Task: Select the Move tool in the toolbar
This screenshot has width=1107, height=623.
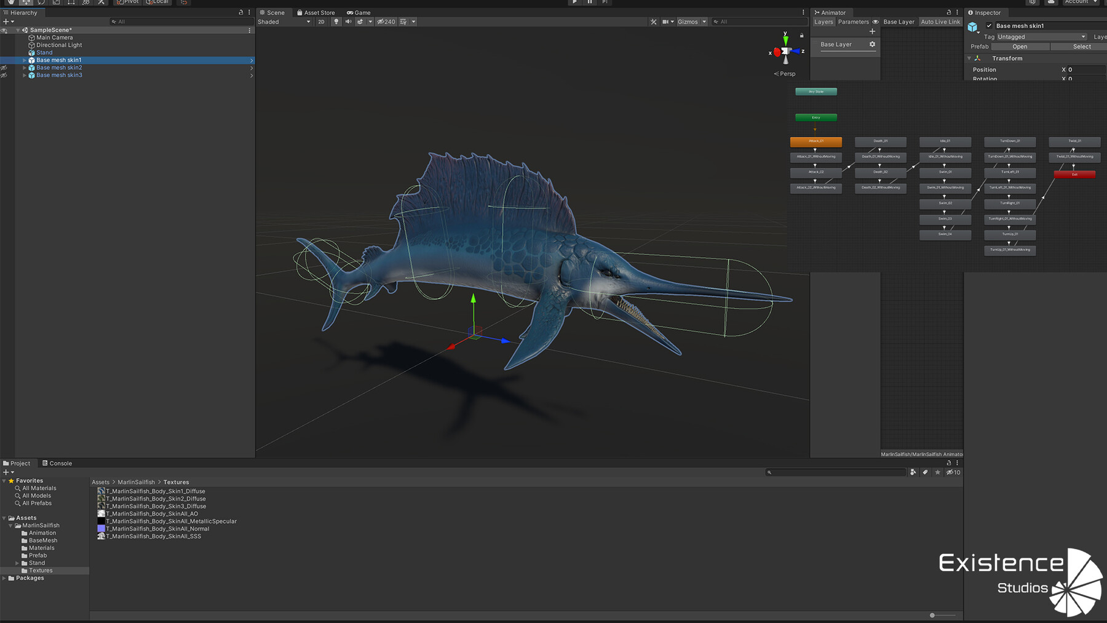Action: click(25, 2)
